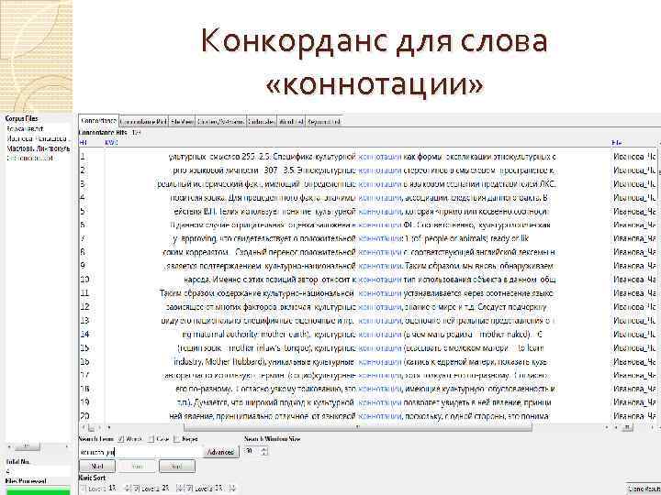Select the Иванова file in Corpus Files
This screenshot has height=495, width=661.
(37, 138)
